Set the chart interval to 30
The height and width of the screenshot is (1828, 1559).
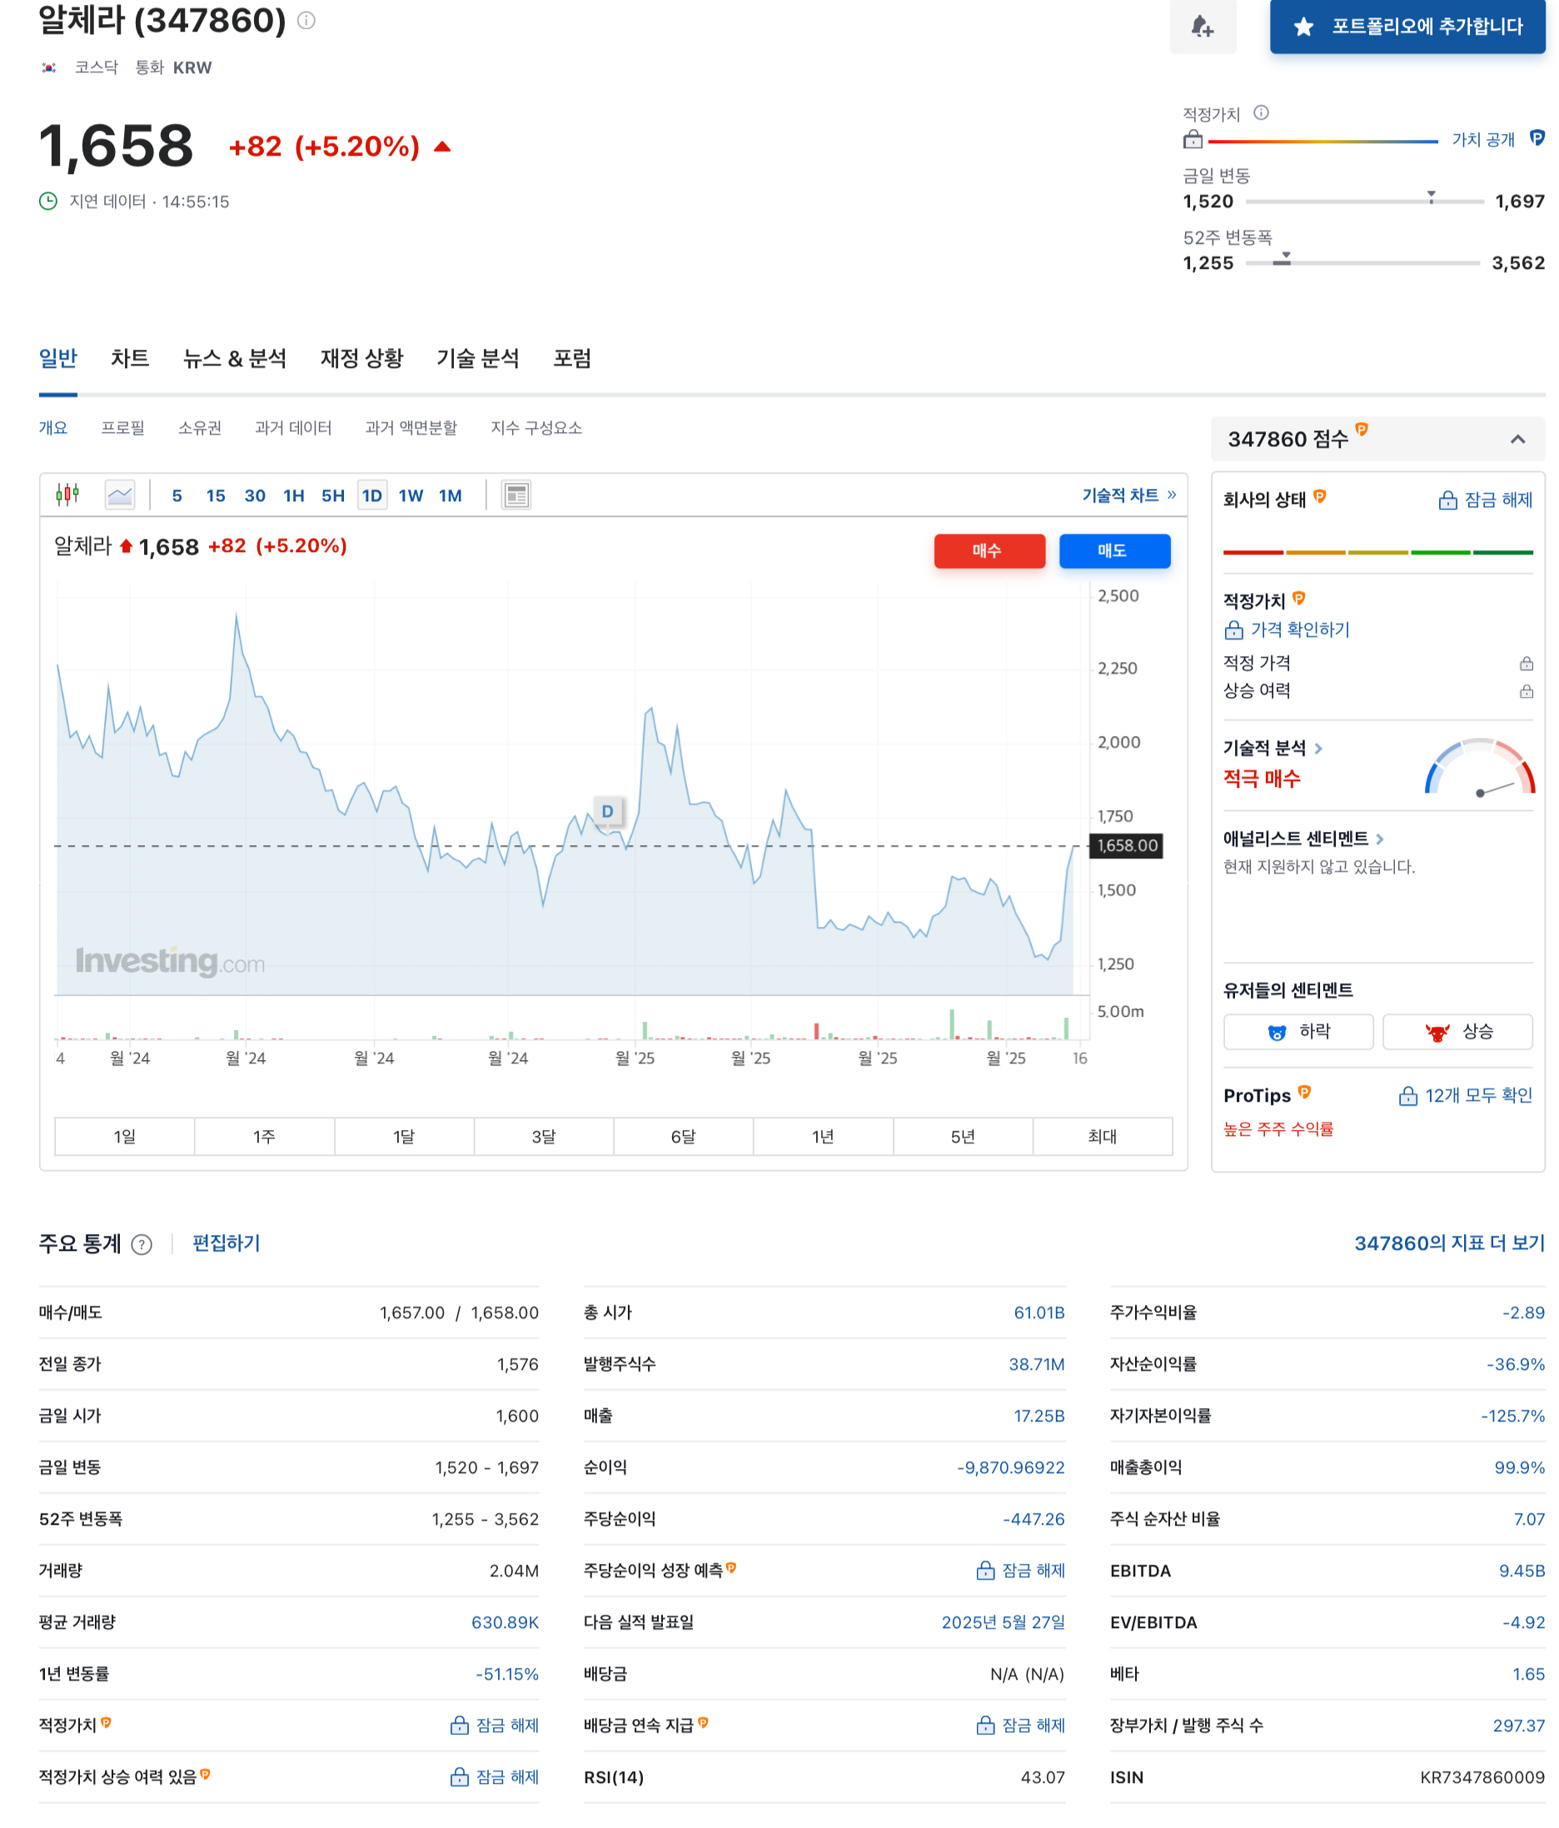(x=255, y=496)
